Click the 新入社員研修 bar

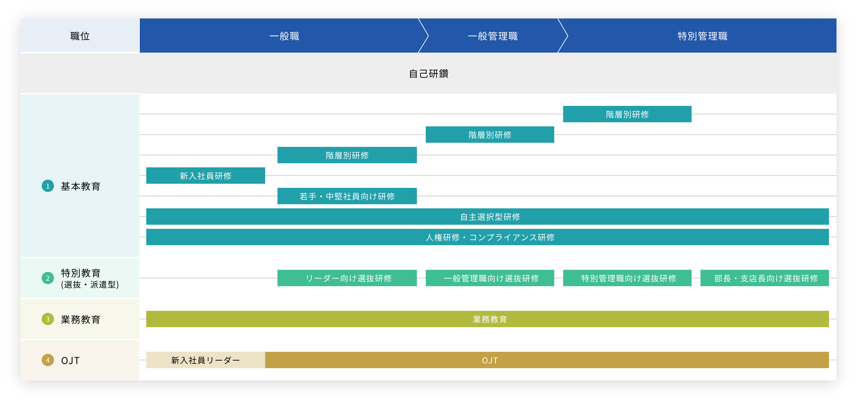(x=206, y=176)
